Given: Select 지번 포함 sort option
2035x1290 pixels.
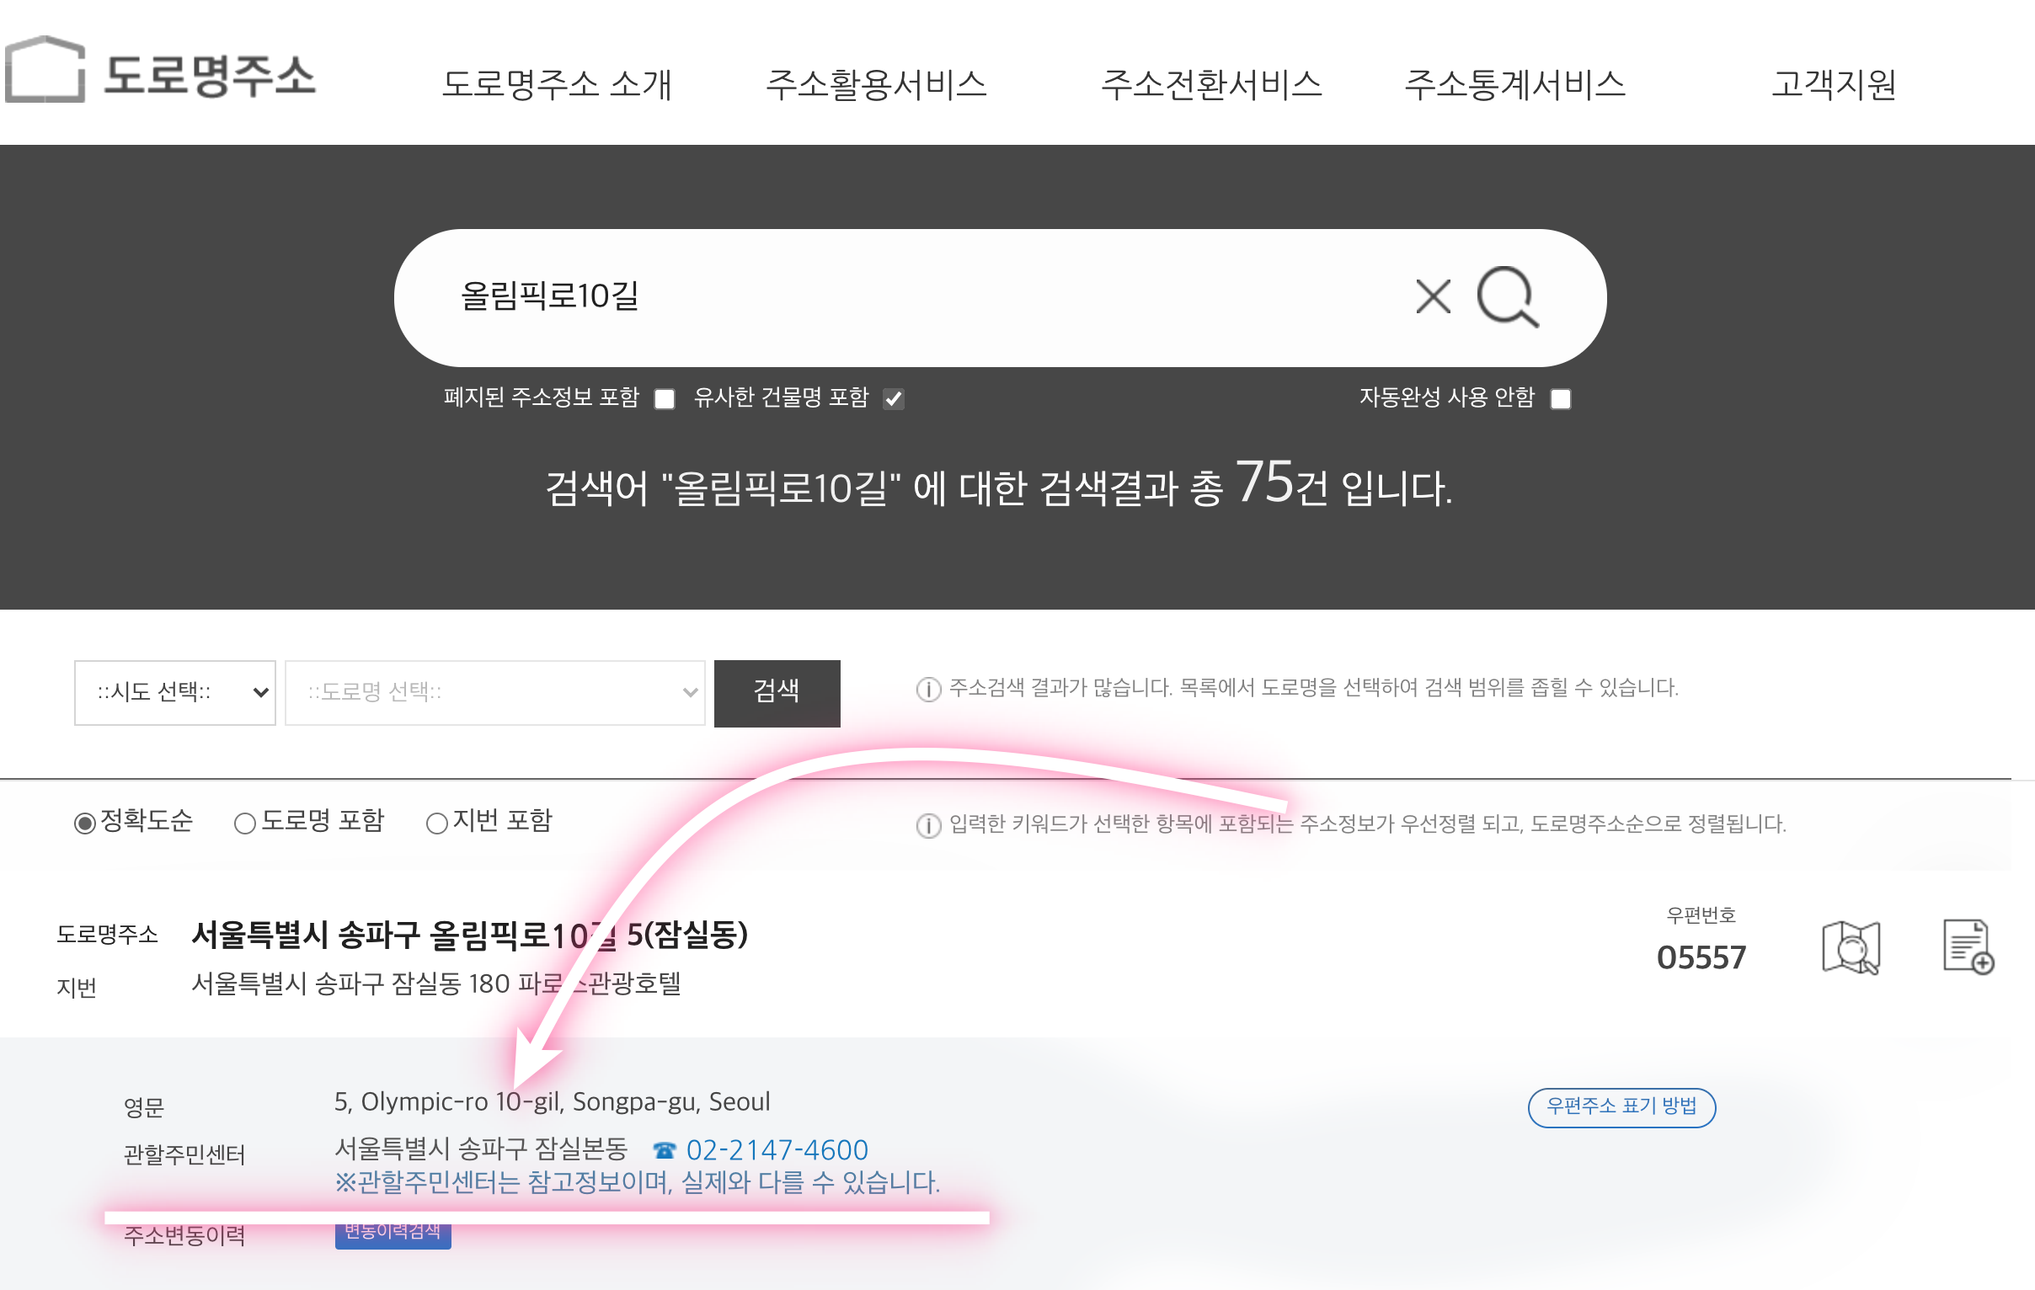Looking at the screenshot, I should [436, 824].
